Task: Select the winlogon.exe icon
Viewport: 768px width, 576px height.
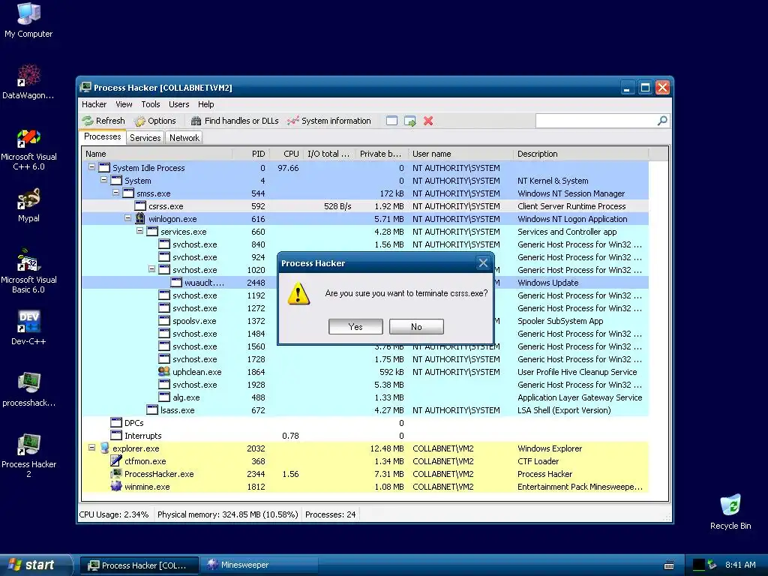Action: click(x=140, y=218)
